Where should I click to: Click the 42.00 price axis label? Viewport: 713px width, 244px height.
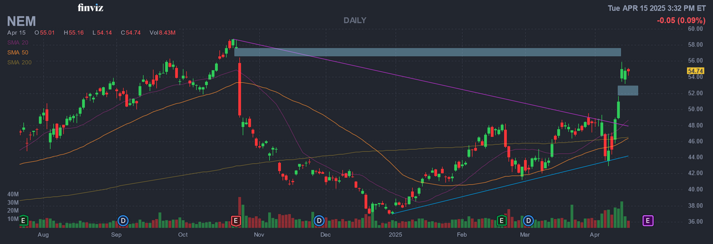point(696,173)
